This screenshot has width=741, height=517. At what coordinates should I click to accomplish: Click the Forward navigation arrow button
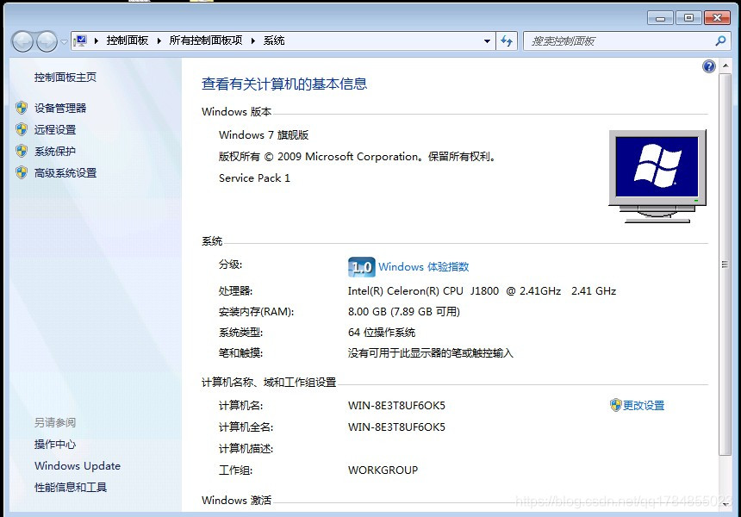coord(47,41)
